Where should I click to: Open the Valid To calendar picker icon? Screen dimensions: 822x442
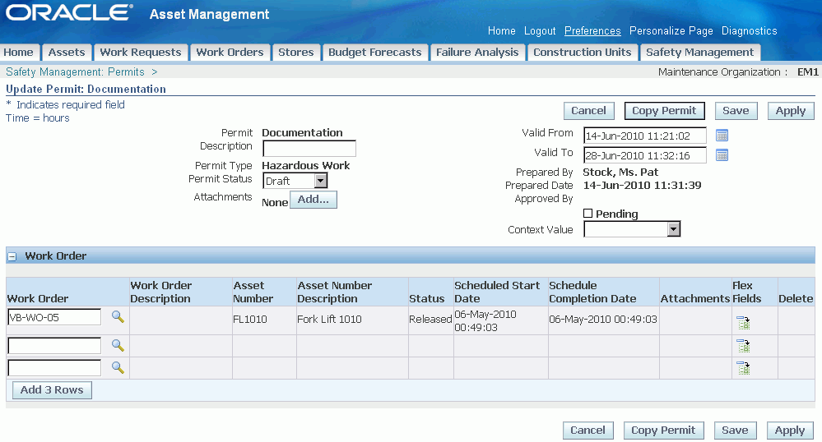click(x=722, y=155)
